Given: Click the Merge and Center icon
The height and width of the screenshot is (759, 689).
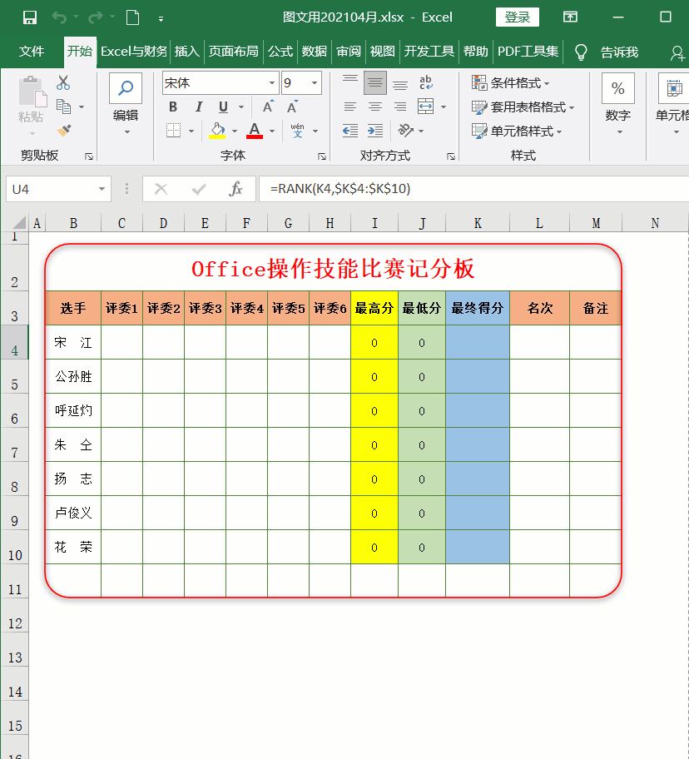Looking at the screenshot, I should click(424, 107).
